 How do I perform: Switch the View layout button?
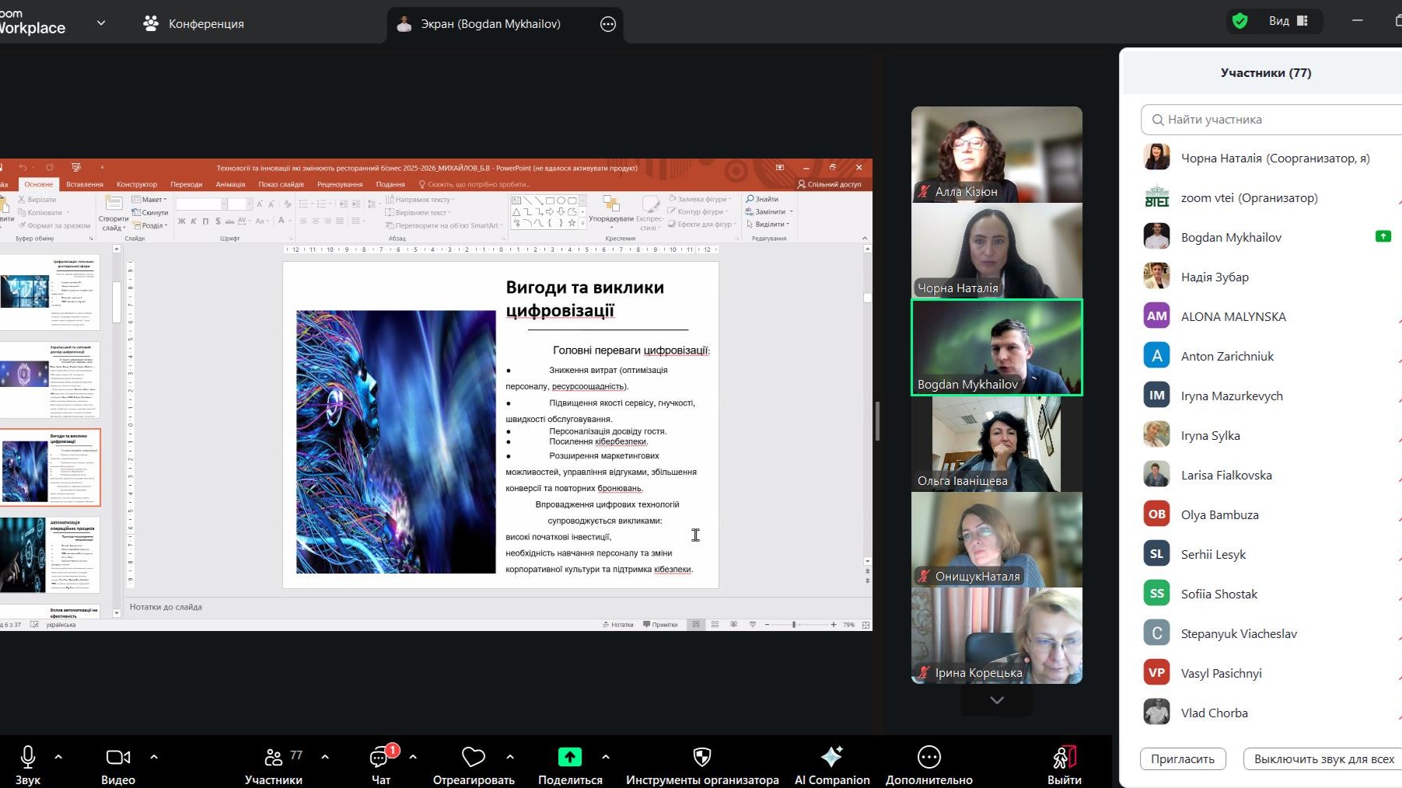[1288, 21]
